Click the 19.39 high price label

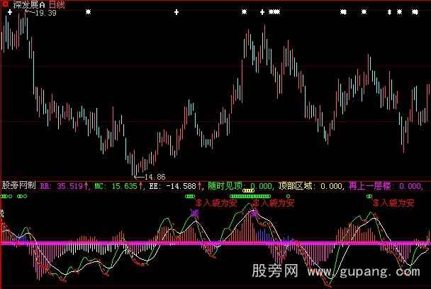click(46, 13)
